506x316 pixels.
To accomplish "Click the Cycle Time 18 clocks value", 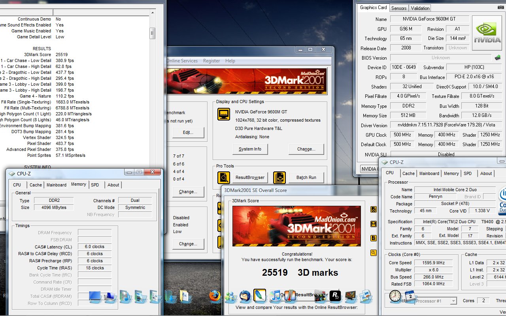I will [94, 268].
